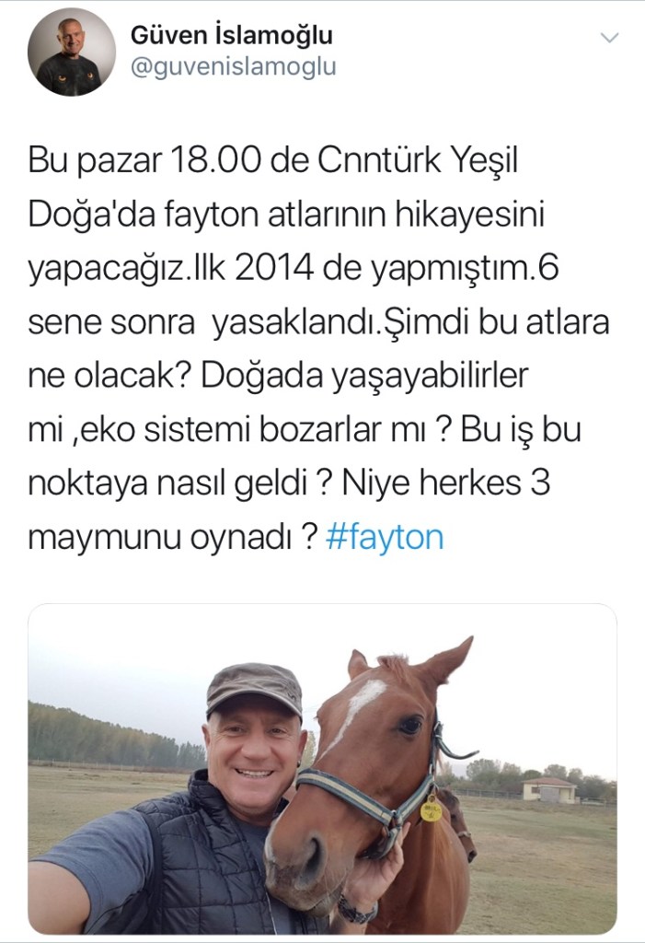Click the wristwatch in the photo
The width and height of the screenshot is (645, 943).
356,910
